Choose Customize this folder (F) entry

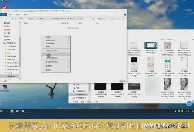pyautogui.click(x=56, y=51)
